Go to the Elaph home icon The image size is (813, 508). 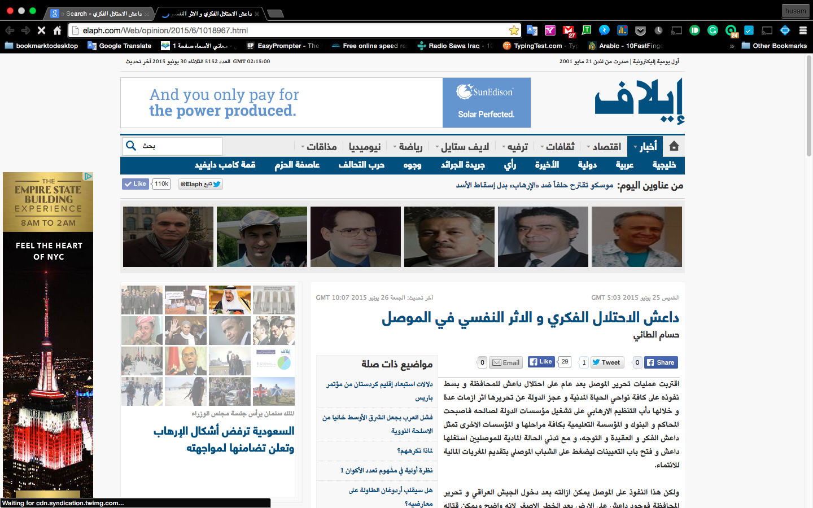(x=674, y=146)
